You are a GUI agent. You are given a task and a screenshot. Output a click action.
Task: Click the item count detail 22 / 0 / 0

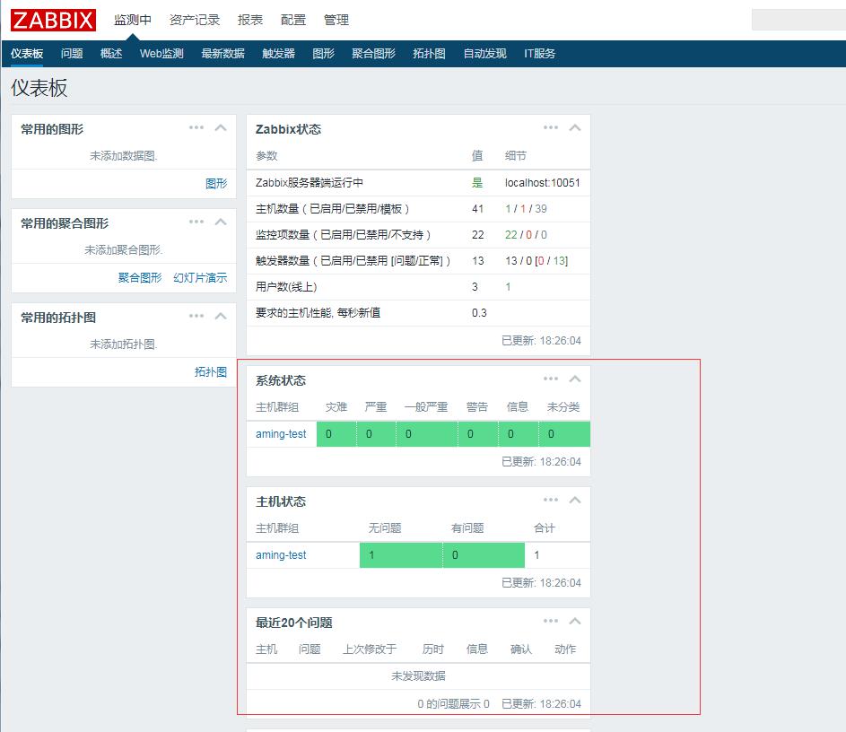click(526, 235)
